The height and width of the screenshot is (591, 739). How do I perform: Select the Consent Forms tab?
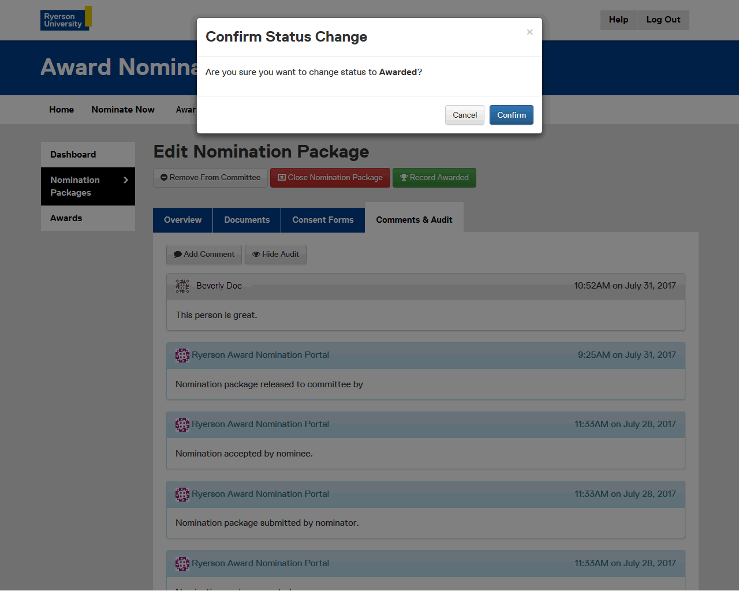[x=323, y=220]
